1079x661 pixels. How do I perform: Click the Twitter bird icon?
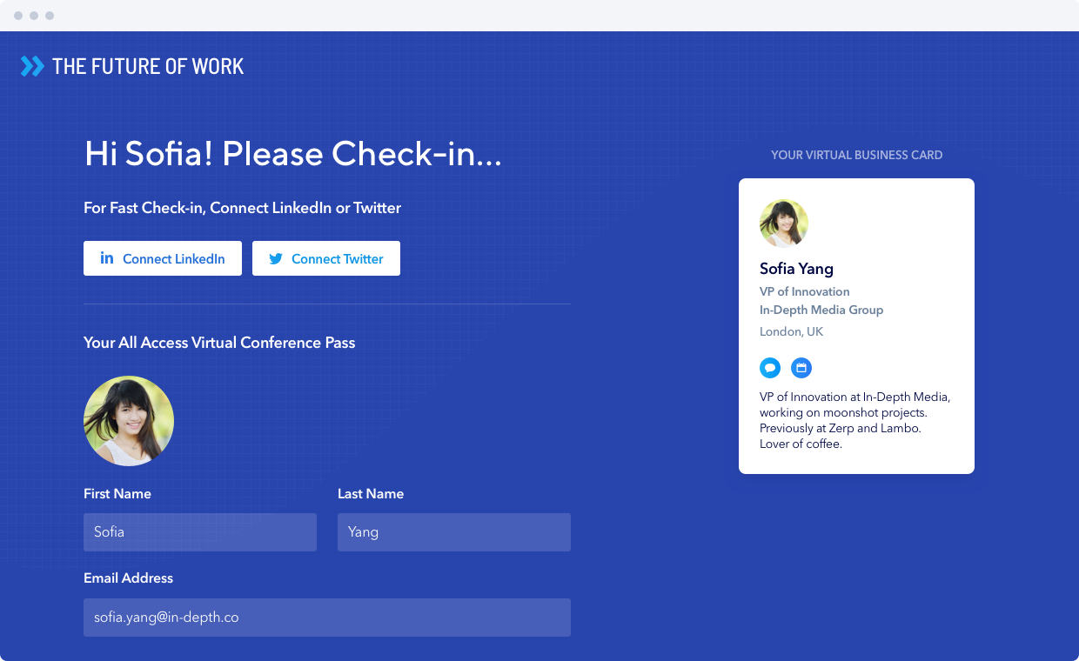click(276, 258)
